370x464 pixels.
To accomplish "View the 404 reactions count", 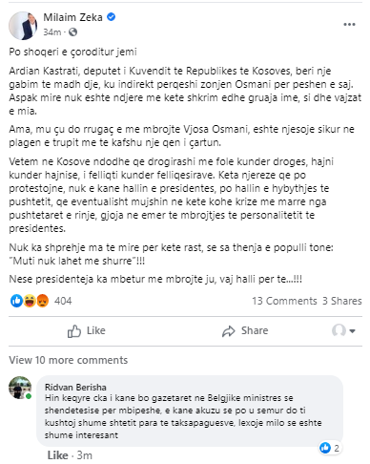I will pyautogui.click(x=63, y=301).
